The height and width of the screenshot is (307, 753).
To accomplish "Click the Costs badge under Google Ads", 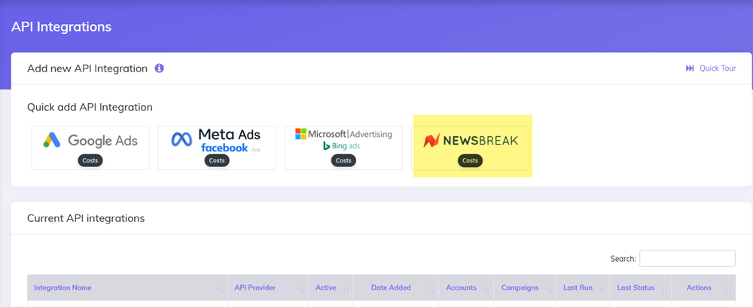I will pos(90,161).
